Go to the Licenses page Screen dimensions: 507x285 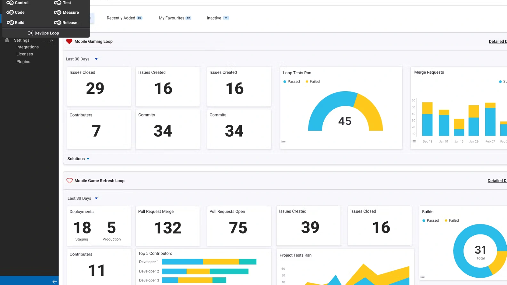25,54
